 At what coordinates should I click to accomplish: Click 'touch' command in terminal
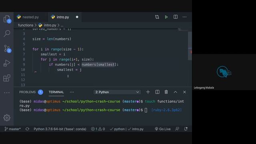[150, 101]
